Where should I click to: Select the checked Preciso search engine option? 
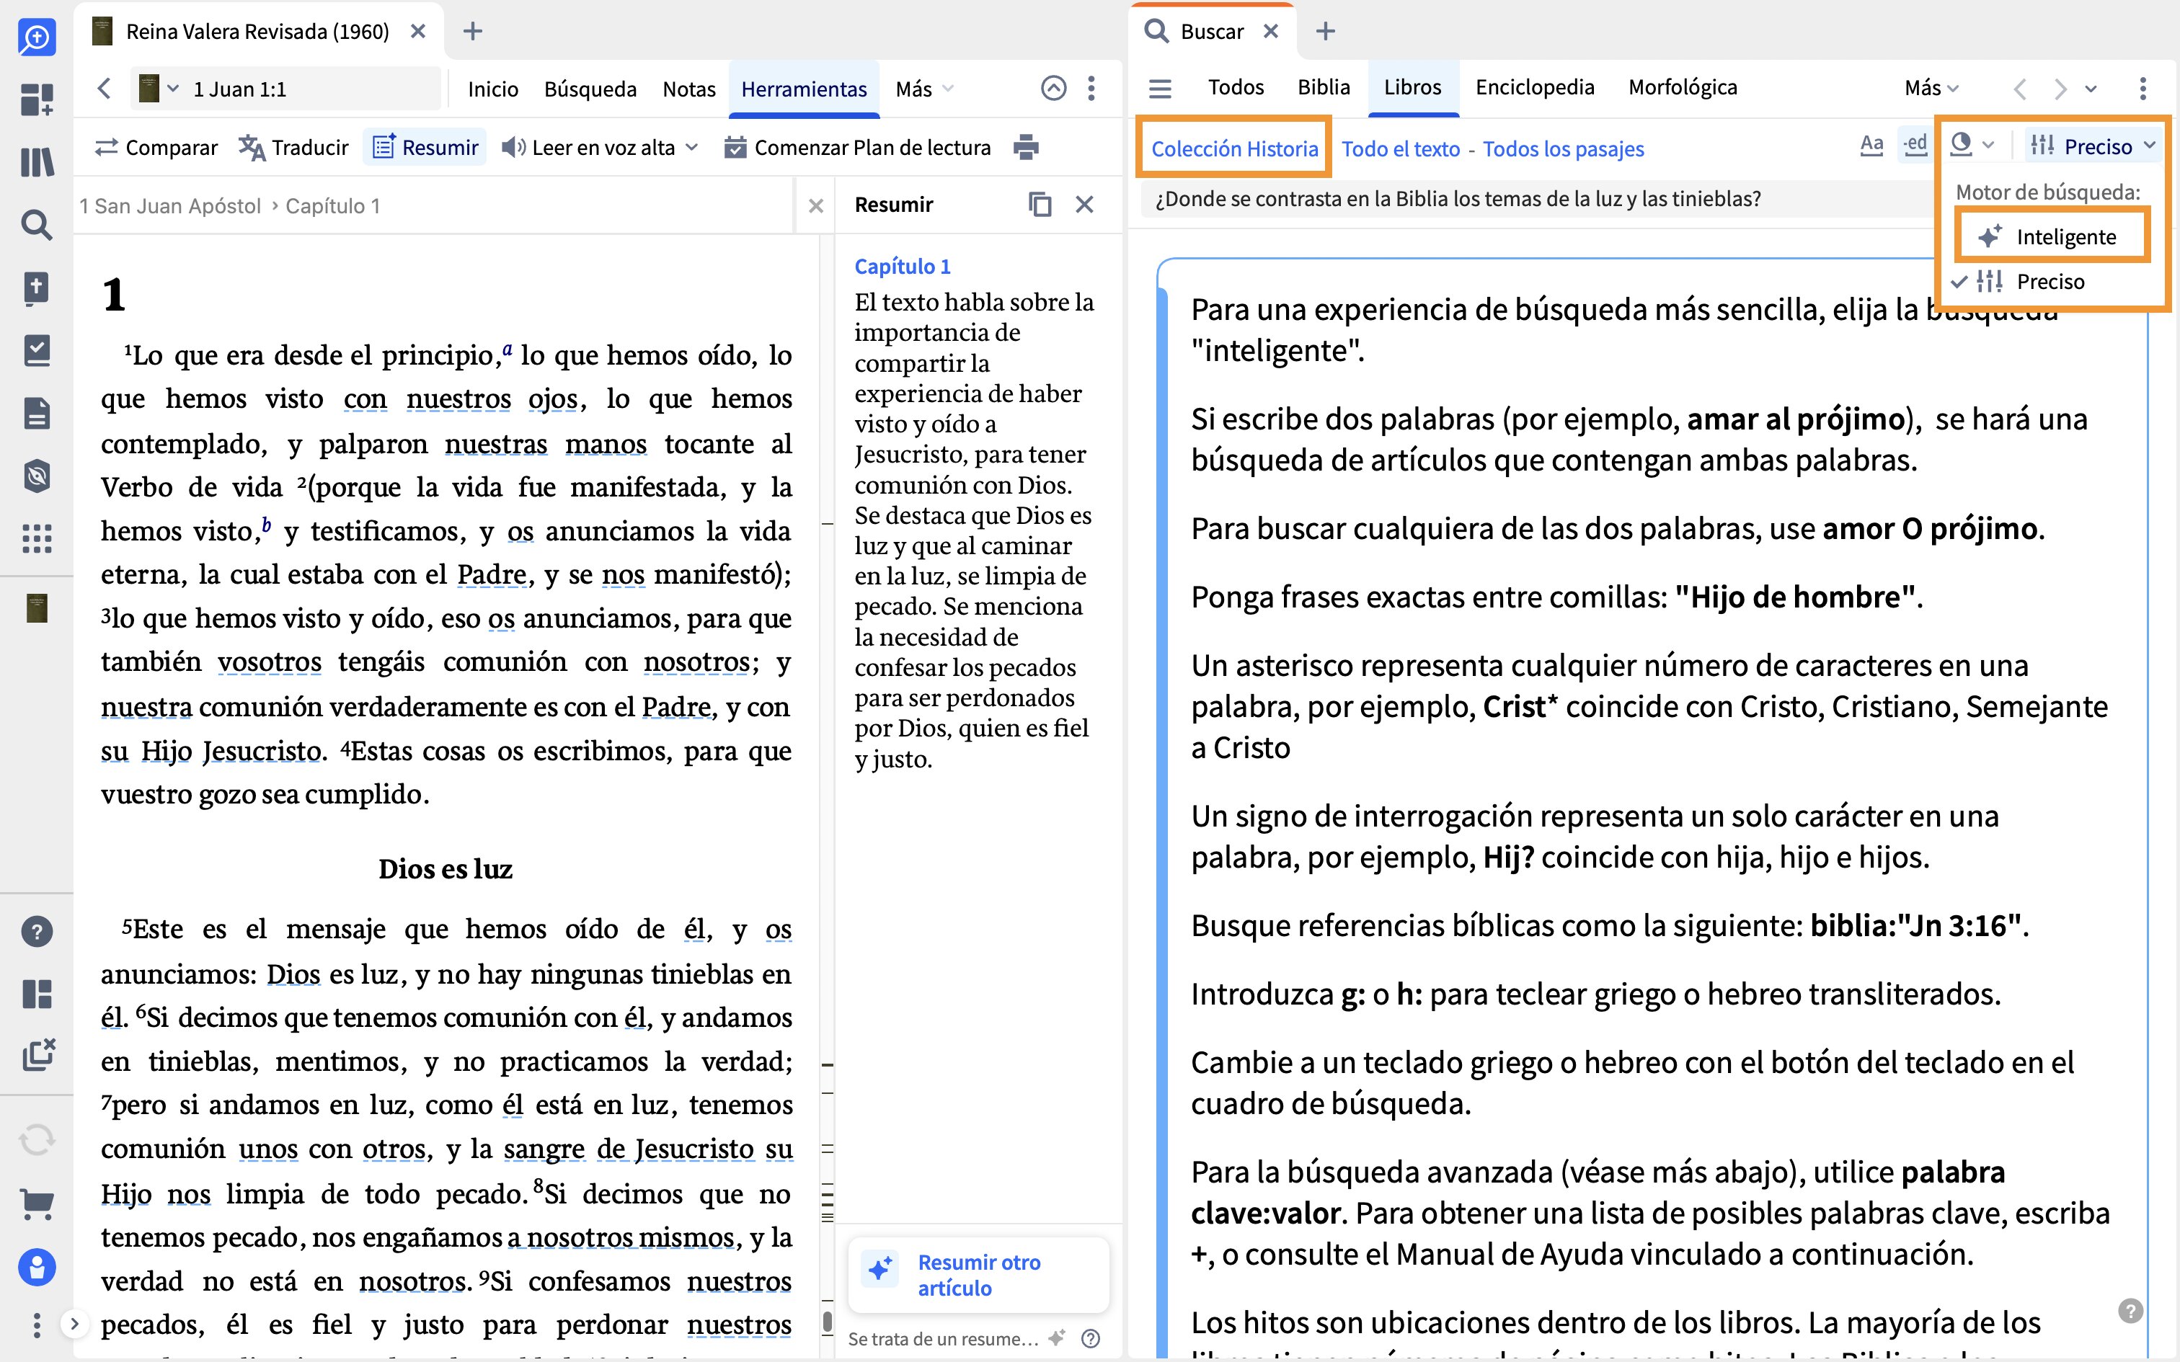tap(2050, 281)
